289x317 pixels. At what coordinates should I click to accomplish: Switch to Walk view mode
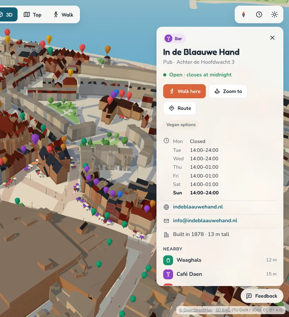click(x=63, y=14)
